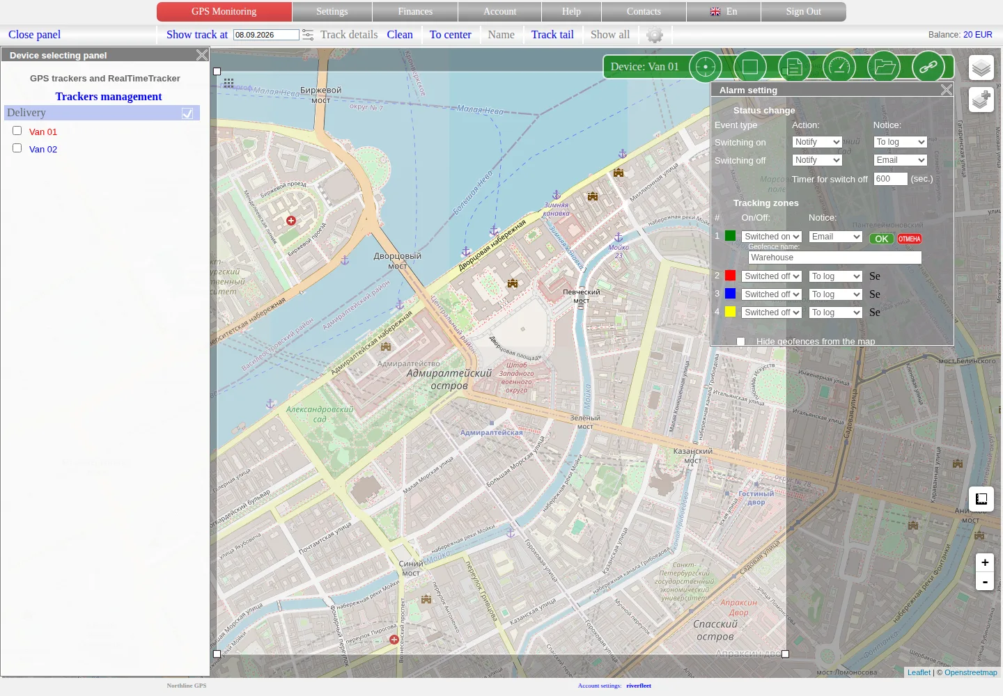Click Sign Out
Viewport: 1003px width, 696px height.
[804, 12]
